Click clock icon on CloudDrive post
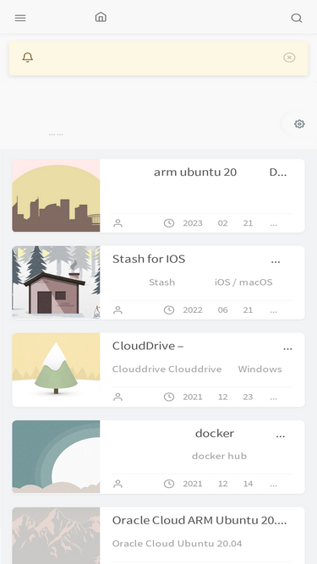The height and width of the screenshot is (564, 317). (x=169, y=397)
